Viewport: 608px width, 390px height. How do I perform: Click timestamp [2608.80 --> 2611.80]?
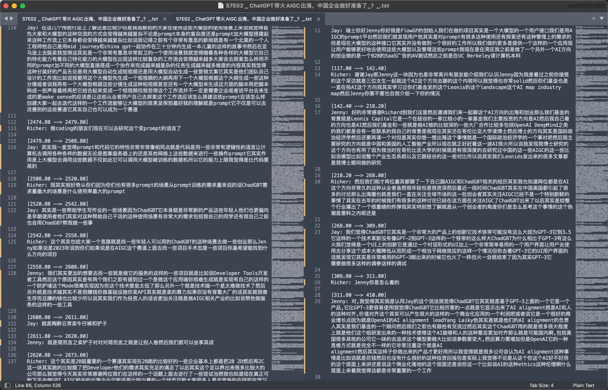(x=57, y=317)
